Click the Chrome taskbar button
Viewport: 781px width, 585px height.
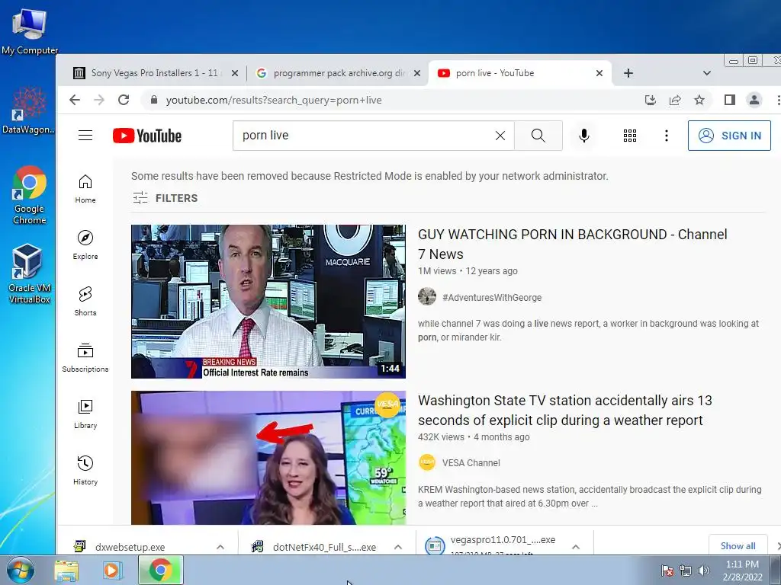coord(160,570)
